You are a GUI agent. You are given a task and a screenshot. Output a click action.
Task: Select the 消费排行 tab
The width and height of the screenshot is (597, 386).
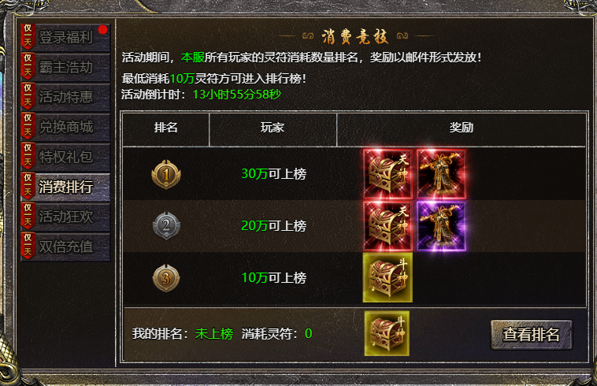pyautogui.click(x=65, y=187)
